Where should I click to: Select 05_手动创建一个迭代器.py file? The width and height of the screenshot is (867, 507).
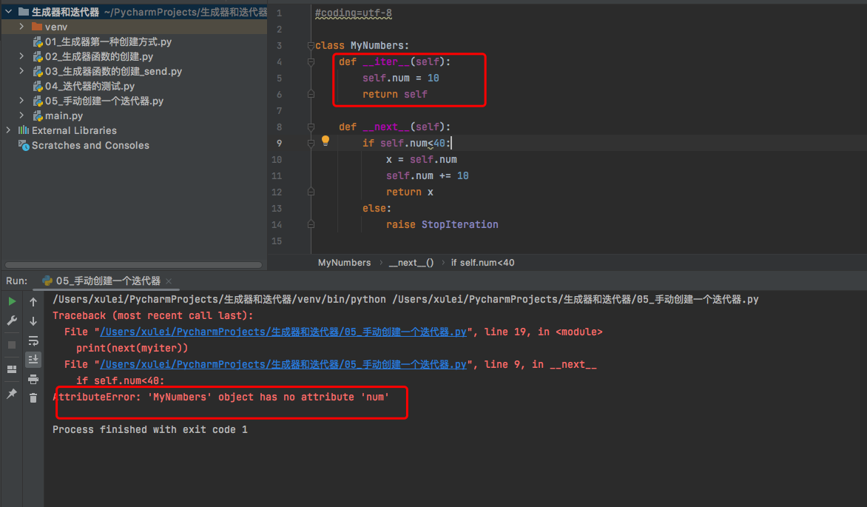[104, 101]
